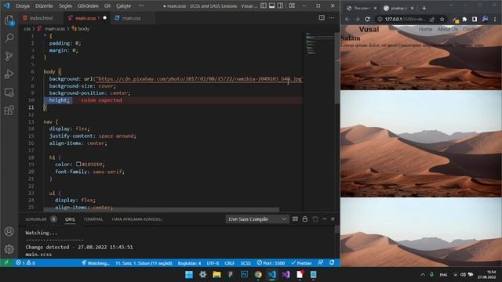Click the remote window green status icon
The width and height of the screenshot is (502, 282).
pos(6,263)
